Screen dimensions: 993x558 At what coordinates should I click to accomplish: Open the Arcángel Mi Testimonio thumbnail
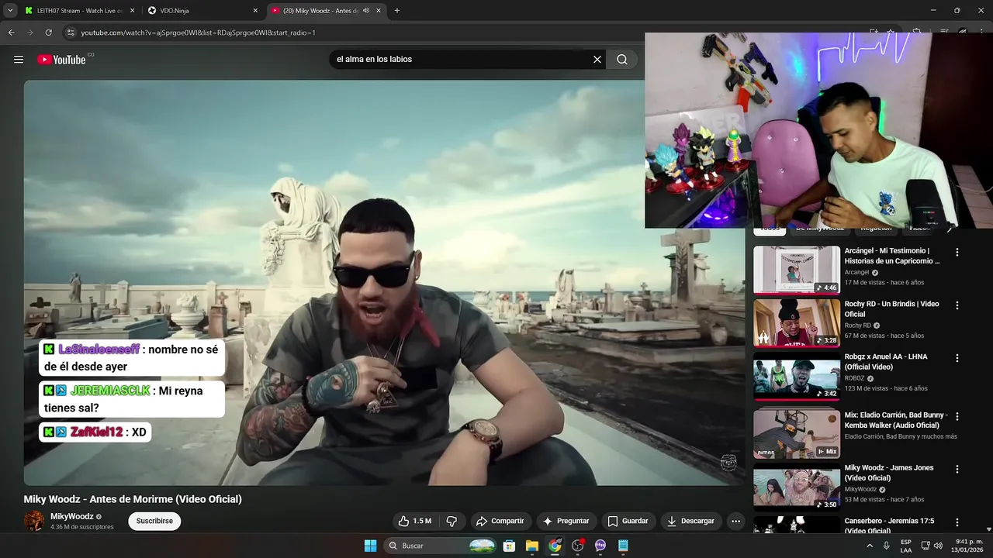797,270
